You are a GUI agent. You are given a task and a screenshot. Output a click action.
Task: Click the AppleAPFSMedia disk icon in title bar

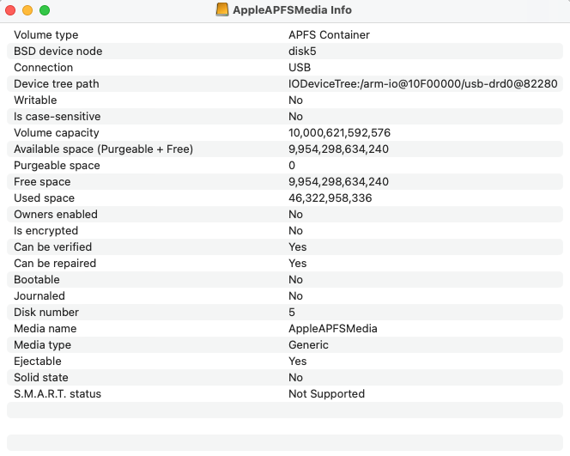(x=222, y=10)
